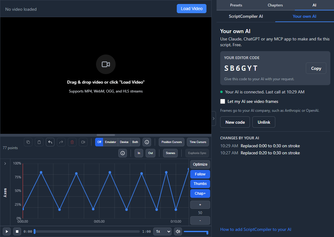The width and height of the screenshot is (334, 237).
Task: Click the red playhead line at 0:00
Action: tap(23, 191)
